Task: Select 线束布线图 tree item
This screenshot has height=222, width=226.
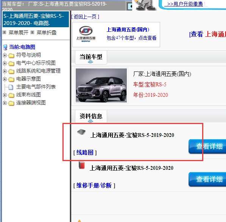Action: click(x=28, y=95)
